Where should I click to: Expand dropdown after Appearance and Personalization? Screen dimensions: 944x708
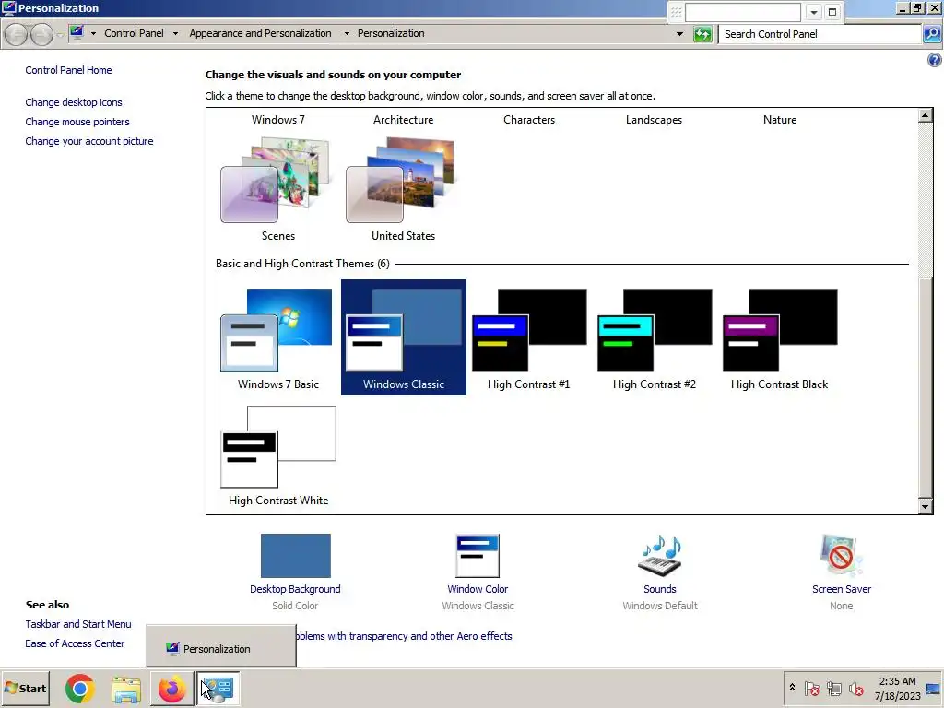pos(347,34)
